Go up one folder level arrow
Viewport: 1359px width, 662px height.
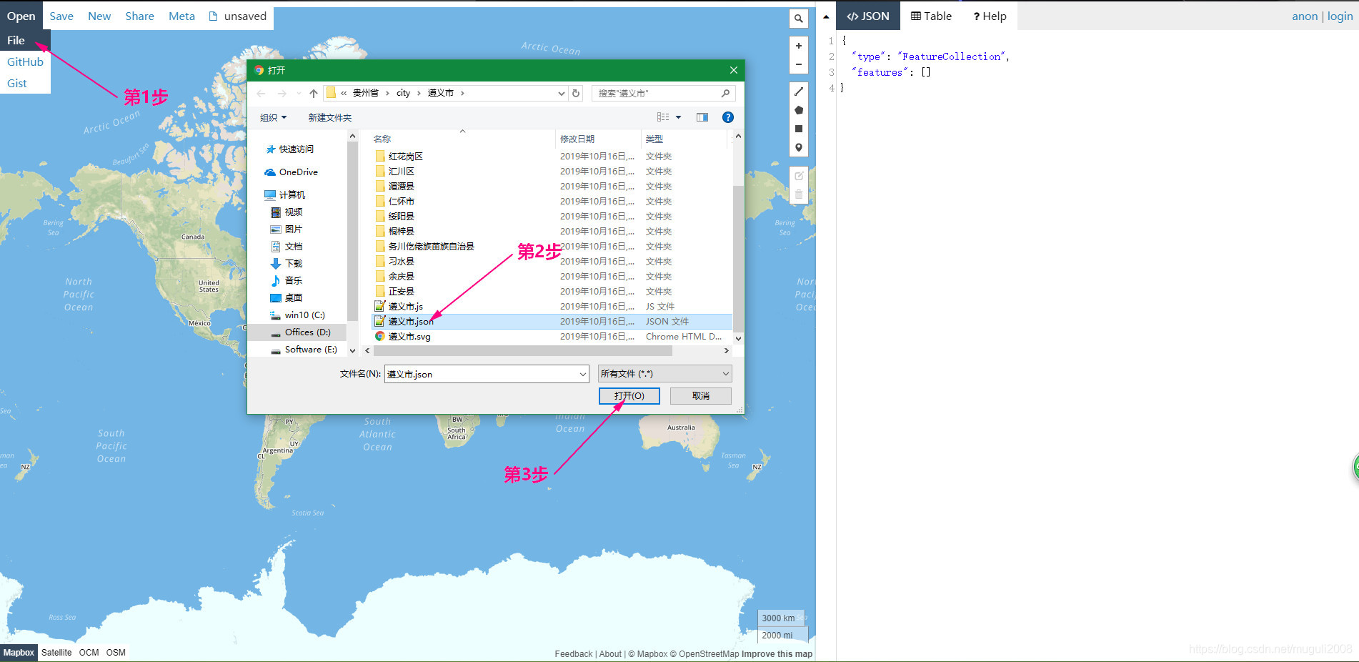click(x=313, y=94)
